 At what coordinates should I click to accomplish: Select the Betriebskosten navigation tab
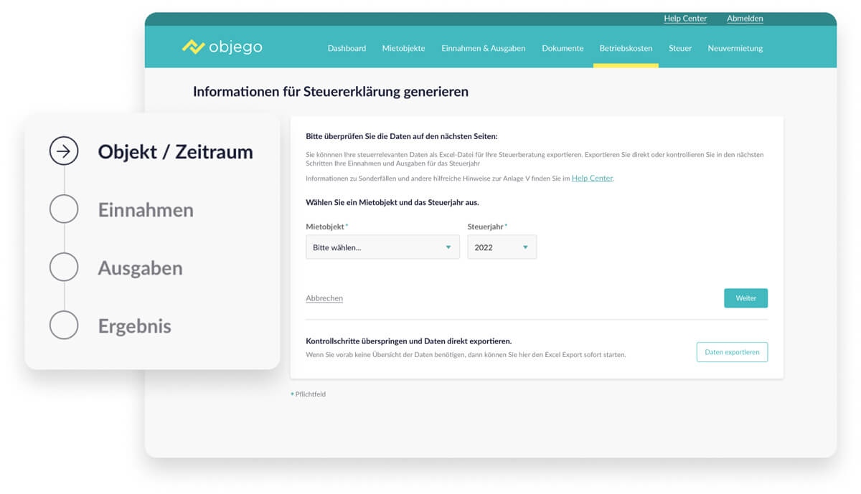(x=626, y=48)
